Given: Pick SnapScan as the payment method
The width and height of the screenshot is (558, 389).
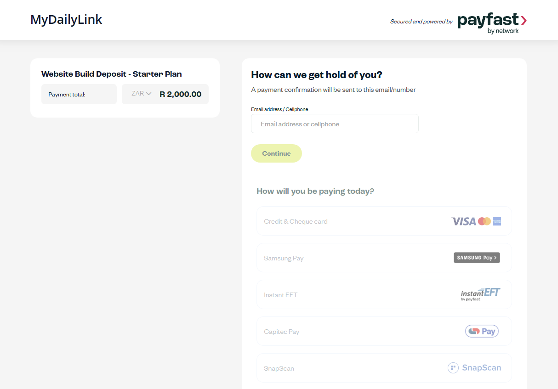Looking at the screenshot, I should point(384,368).
